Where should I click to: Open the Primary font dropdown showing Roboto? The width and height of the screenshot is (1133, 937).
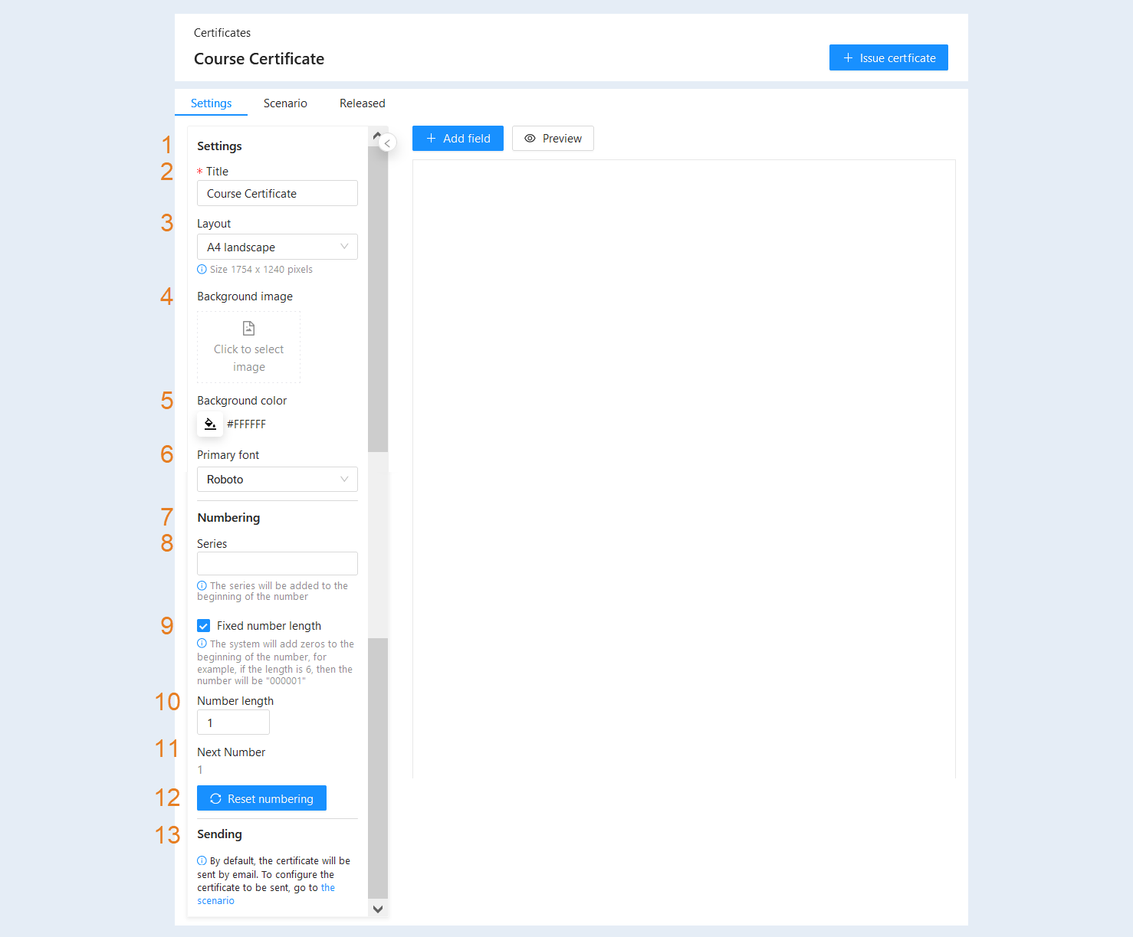[x=278, y=479]
